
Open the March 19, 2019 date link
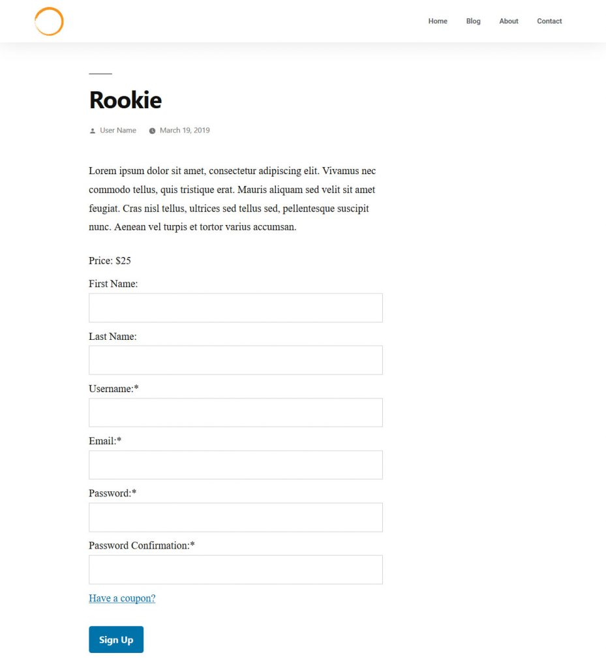pos(185,130)
